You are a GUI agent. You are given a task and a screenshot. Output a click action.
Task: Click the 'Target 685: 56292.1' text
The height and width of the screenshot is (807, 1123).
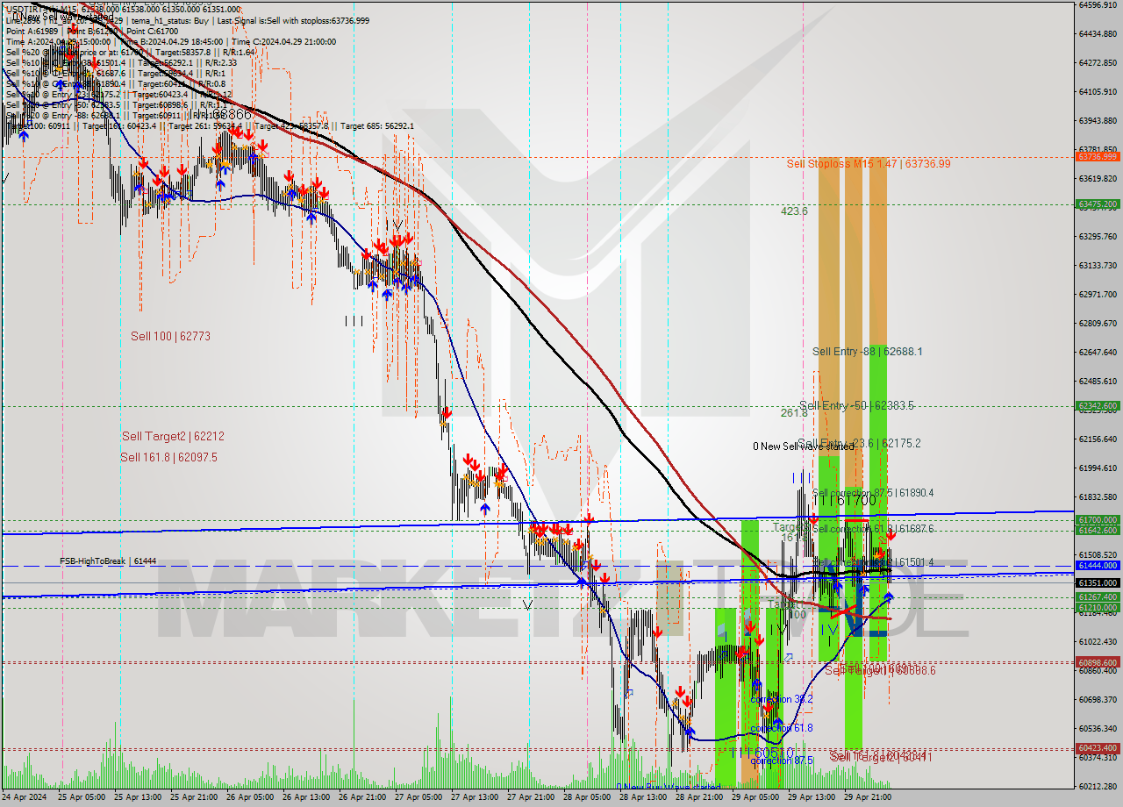(x=377, y=126)
